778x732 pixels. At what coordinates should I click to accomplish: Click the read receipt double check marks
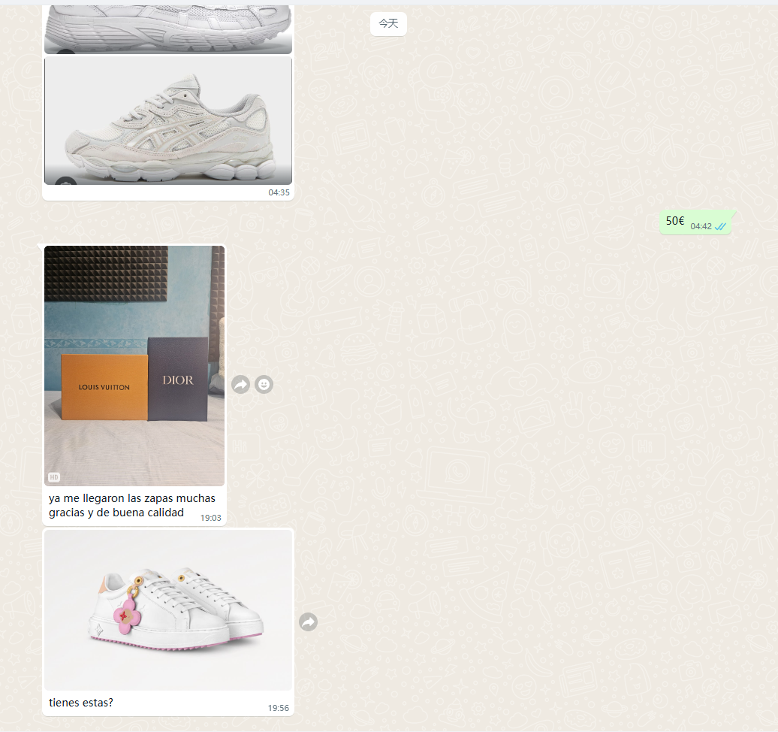720,226
